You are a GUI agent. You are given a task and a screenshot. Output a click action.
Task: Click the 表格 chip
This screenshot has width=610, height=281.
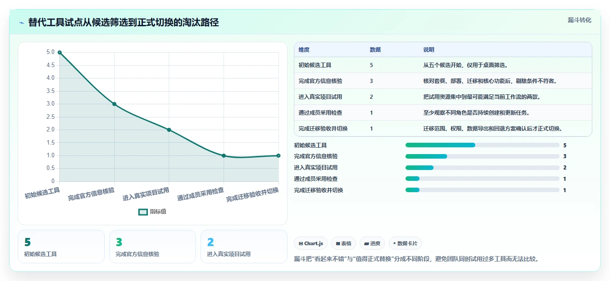[x=344, y=243]
